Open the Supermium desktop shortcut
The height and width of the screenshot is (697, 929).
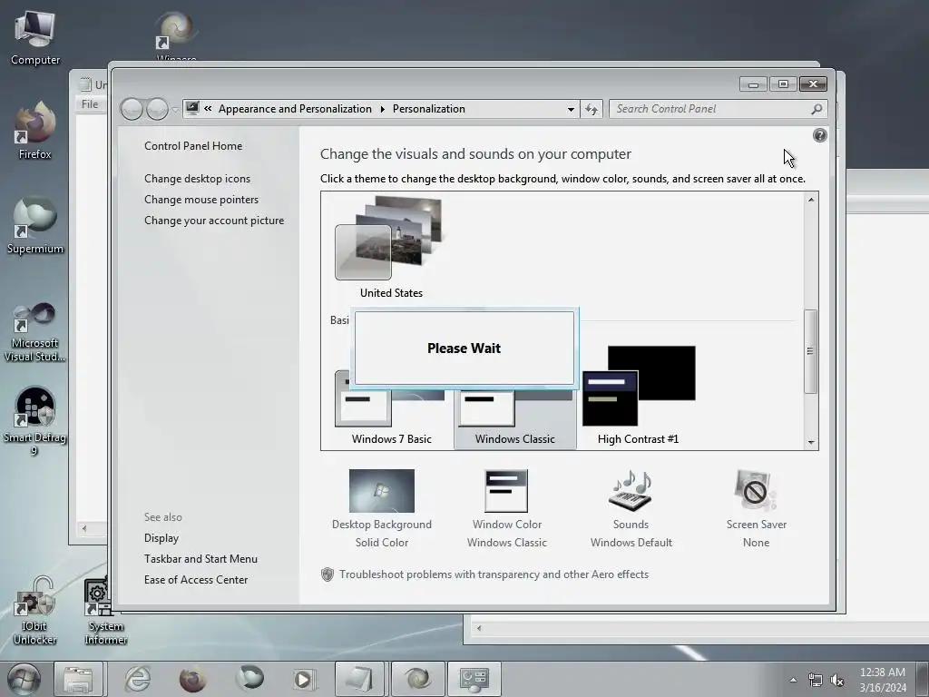coord(35,225)
